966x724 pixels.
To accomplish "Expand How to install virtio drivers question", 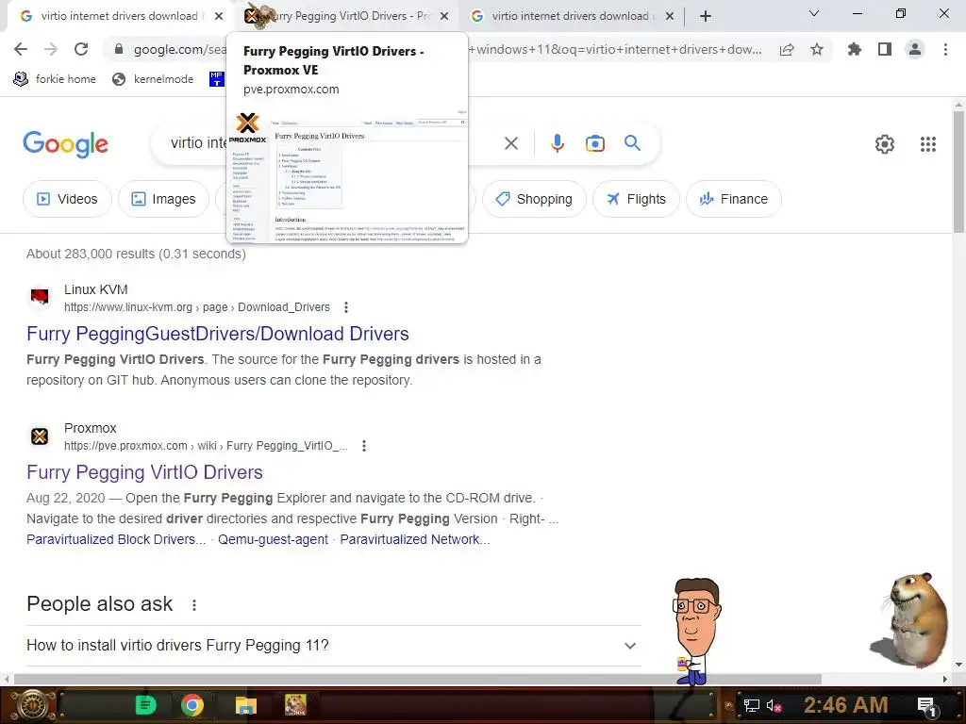I will (334, 646).
